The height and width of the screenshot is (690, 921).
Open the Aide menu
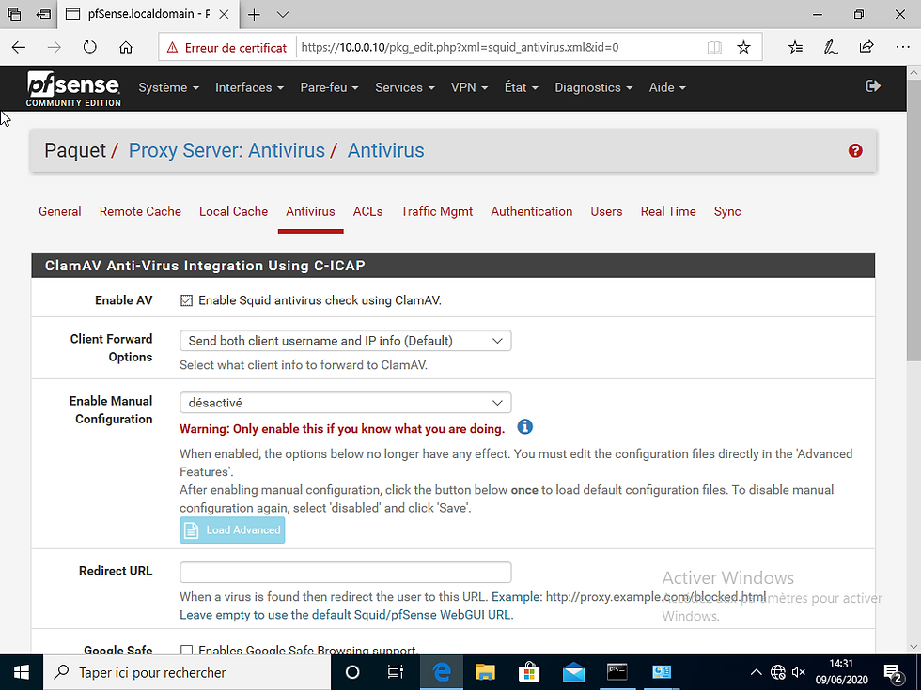pyautogui.click(x=667, y=87)
